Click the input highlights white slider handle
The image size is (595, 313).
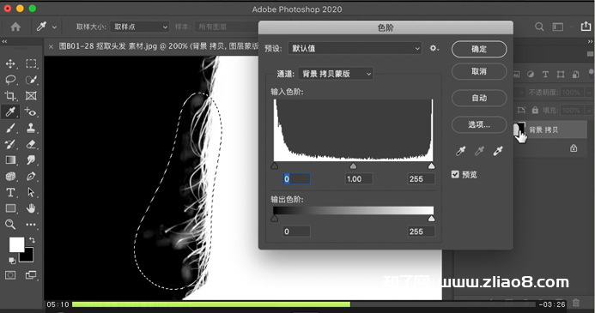pyautogui.click(x=432, y=166)
